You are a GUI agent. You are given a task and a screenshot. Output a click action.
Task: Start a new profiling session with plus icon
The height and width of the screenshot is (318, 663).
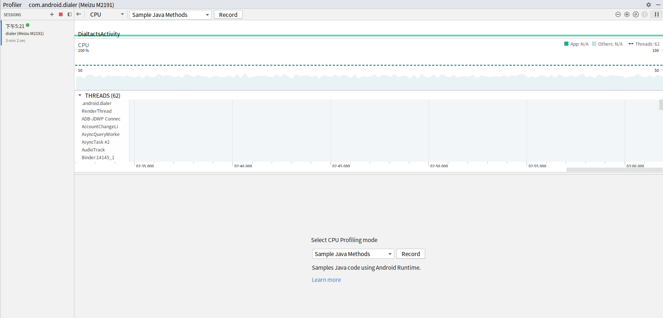pos(52,14)
